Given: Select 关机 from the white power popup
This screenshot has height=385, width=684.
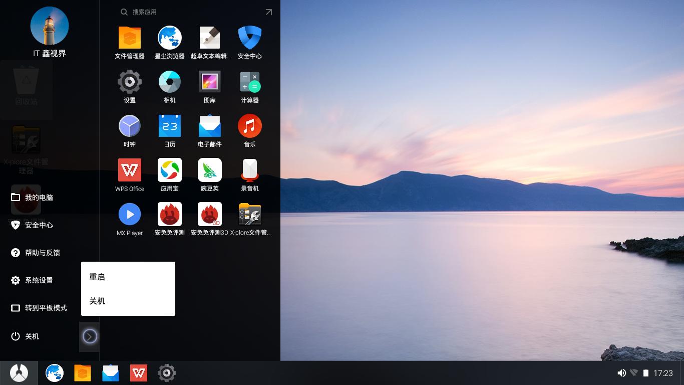Looking at the screenshot, I should [x=128, y=301].
